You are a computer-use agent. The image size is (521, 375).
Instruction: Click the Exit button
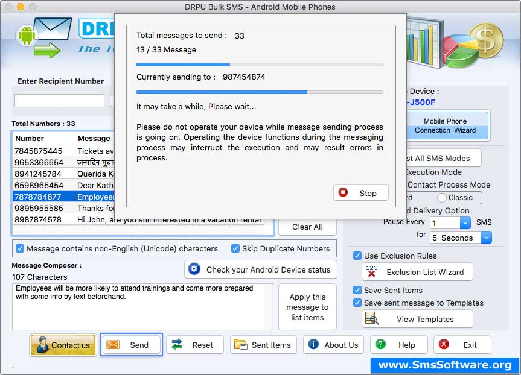(x=462, y=345)
